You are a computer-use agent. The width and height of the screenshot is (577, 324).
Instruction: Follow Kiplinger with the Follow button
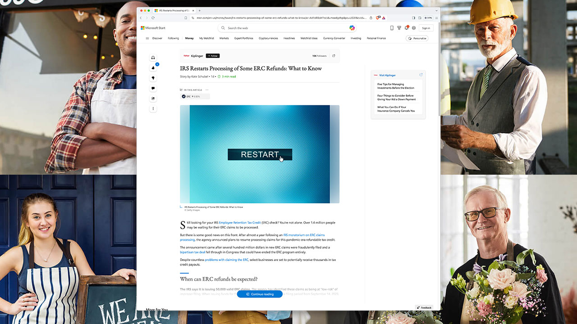click(x=213, y=56)
